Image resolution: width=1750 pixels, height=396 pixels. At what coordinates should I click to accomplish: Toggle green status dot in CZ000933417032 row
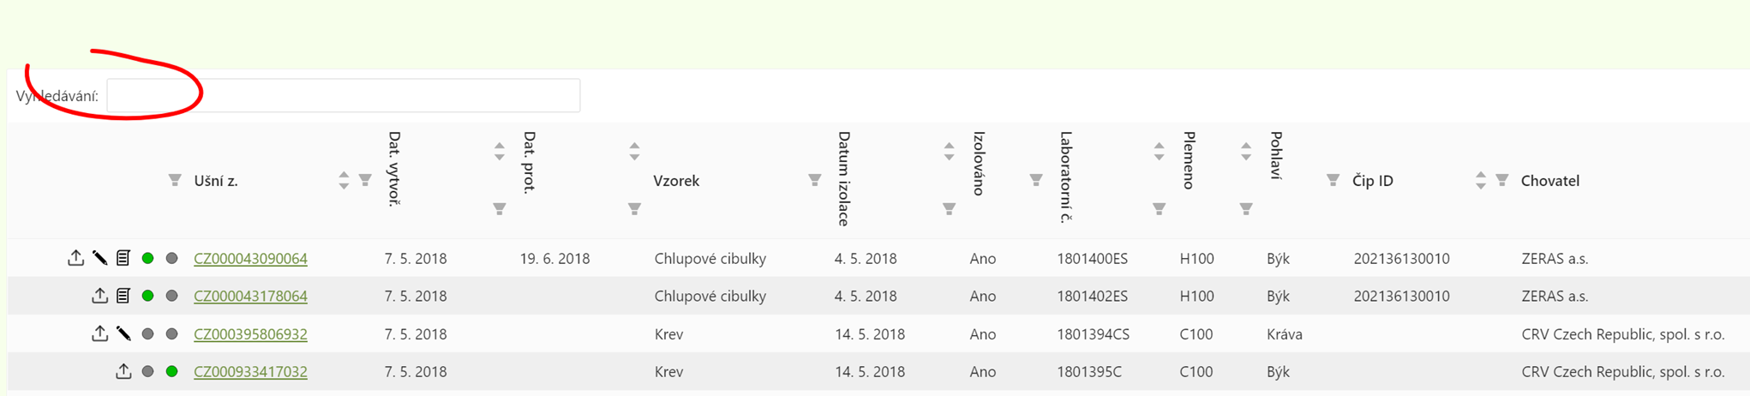pos(171,371)
